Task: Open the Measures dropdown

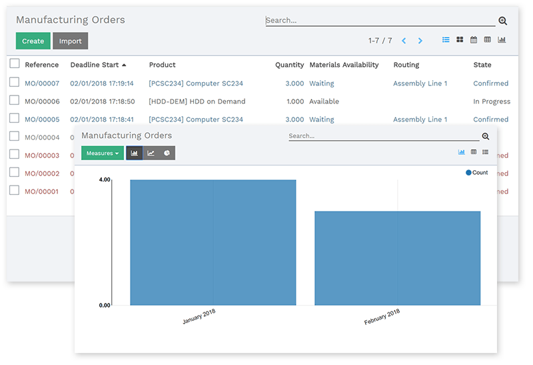Action: (x=102, y=153)
